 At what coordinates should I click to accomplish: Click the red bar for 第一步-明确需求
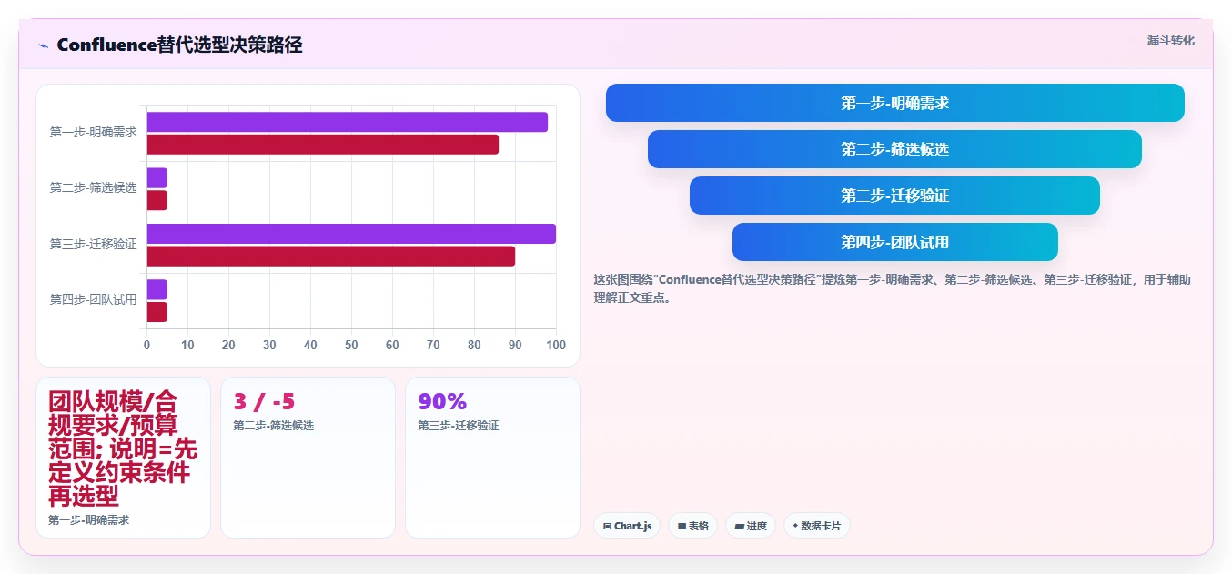pyautogui.click(x=322, y=144)
